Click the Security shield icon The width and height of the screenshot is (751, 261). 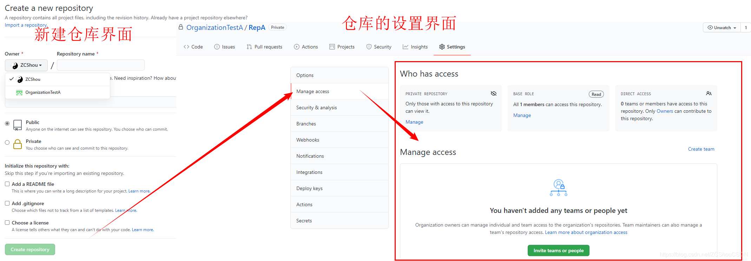pos(369,47)
